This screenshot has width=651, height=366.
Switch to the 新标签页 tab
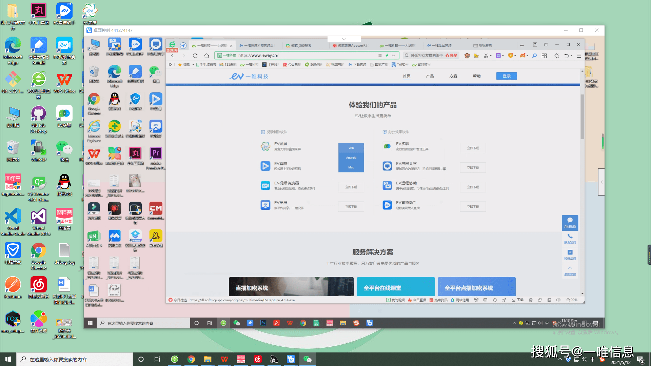tap(485, 45)
